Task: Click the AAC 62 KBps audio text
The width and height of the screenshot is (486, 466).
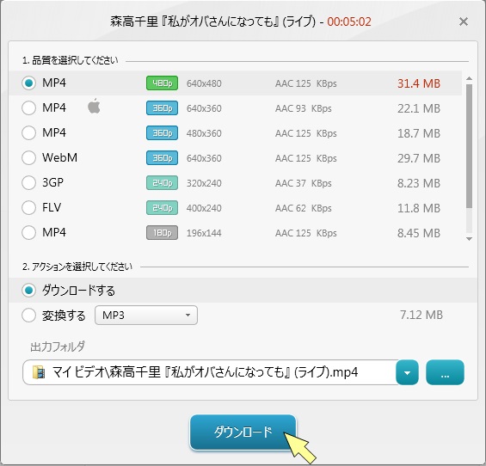Action: point(303,208)
